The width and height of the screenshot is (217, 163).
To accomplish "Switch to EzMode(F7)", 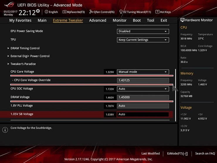I will point(177,154).
